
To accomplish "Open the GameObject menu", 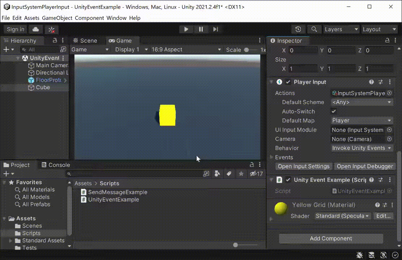I will coord(57,18).
